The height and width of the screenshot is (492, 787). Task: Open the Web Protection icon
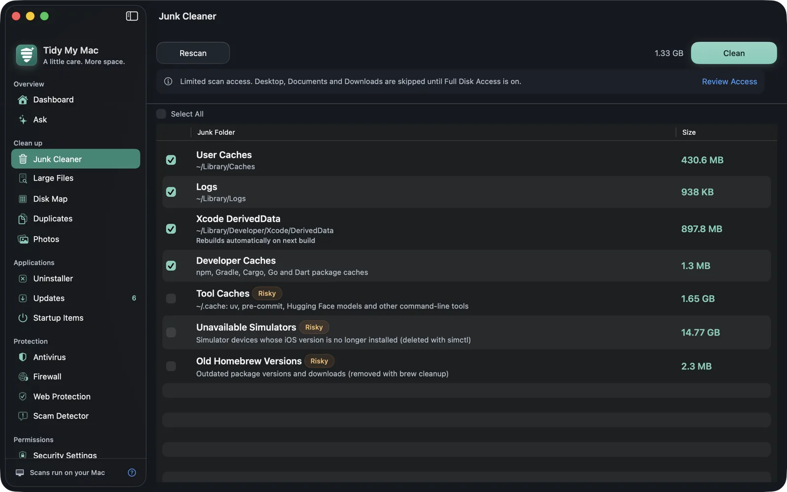(x=23, y=397)
